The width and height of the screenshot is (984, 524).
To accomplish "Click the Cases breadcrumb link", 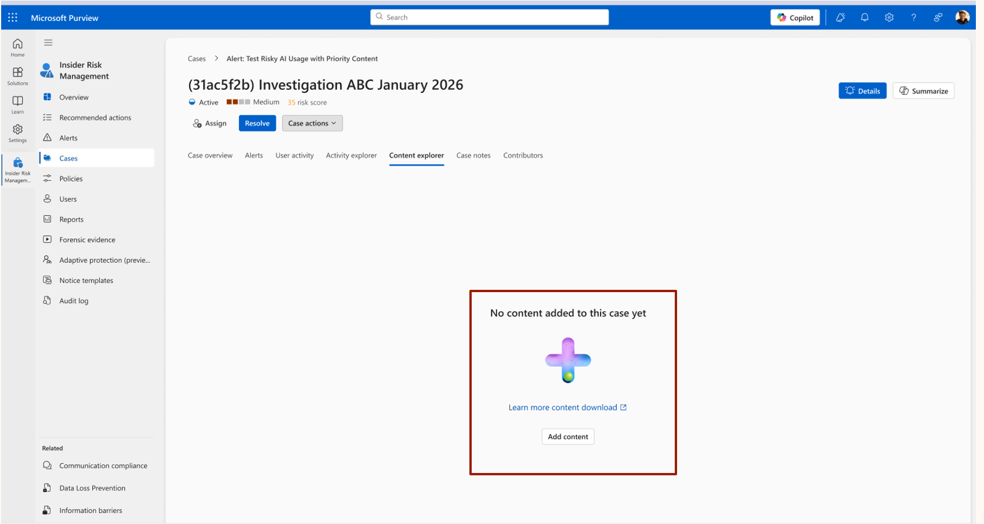I will 197,59.
